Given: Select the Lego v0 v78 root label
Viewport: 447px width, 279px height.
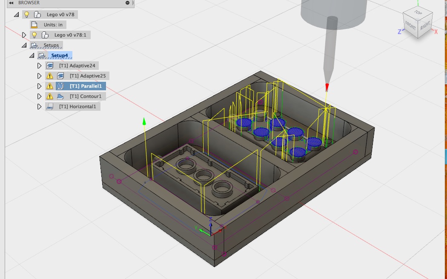Looking at the screenshot, I should pos(60,14).
